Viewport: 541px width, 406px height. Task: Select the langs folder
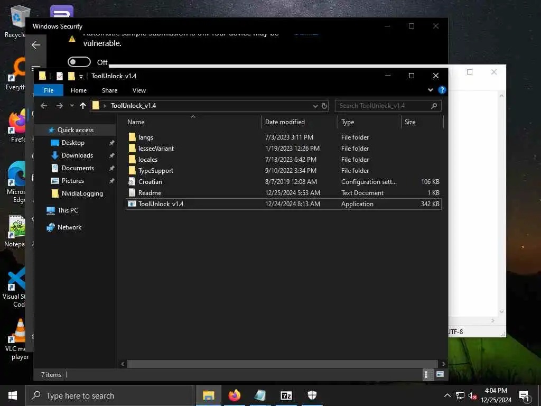pos(146,137)
